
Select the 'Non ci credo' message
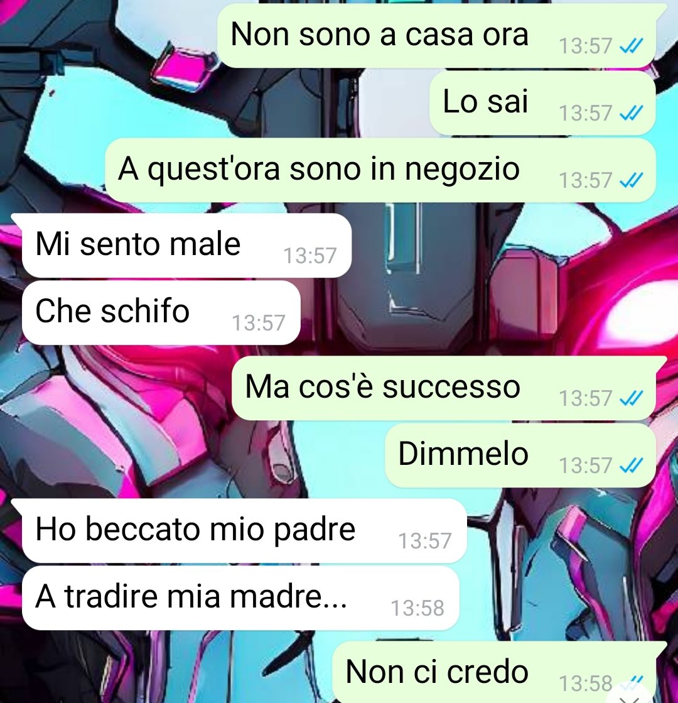pyautogui.click(x=494, y=672)
